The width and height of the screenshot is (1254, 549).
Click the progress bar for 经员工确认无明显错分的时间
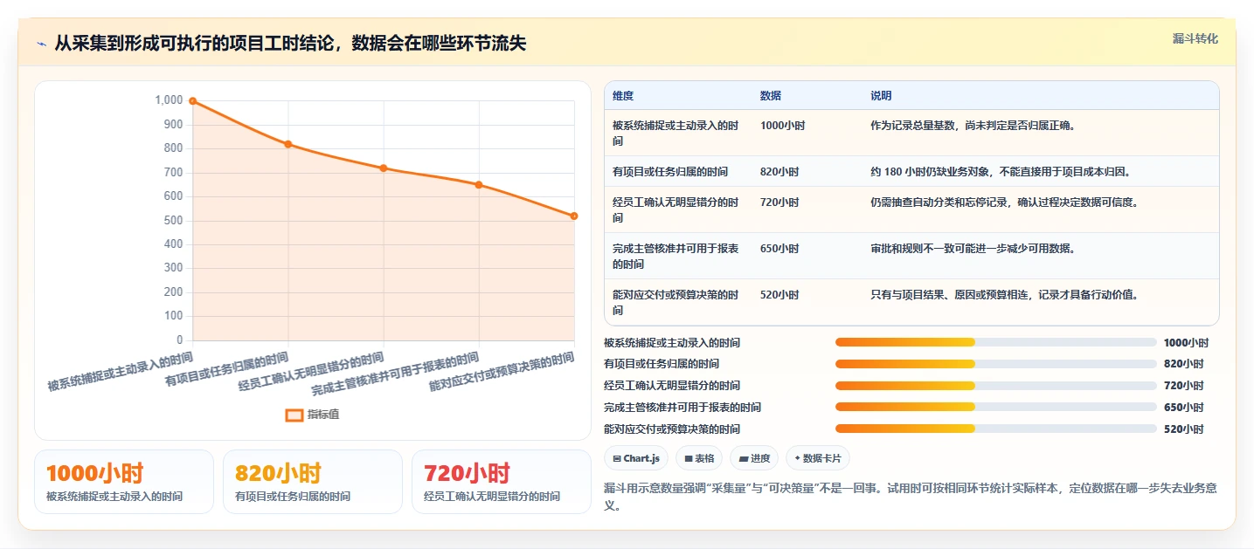click(x=996, y=386)
